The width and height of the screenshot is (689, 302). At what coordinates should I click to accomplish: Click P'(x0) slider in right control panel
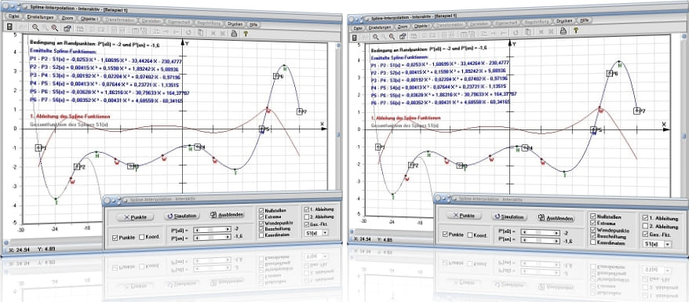541,233
